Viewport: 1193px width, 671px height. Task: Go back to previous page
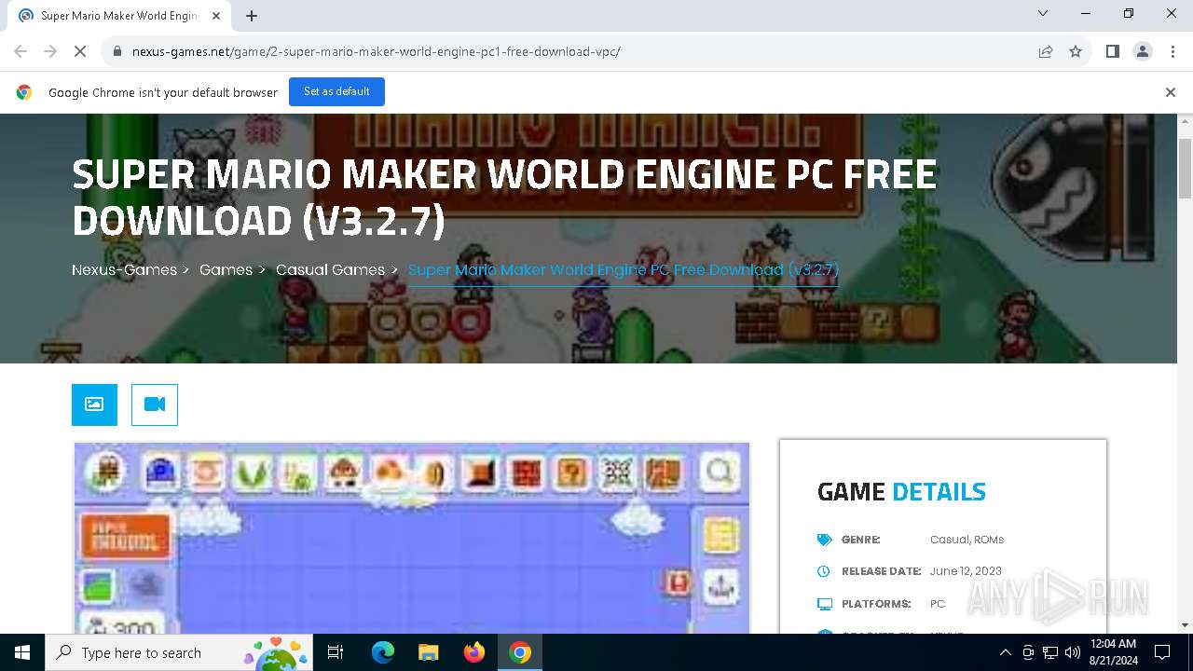point(21,51)
